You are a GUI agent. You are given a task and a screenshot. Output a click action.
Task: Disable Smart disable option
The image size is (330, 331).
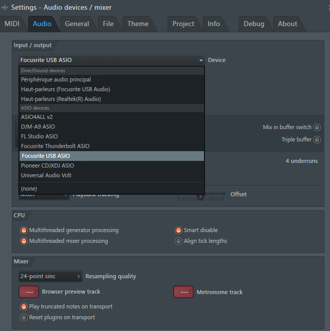(x=178, y=230)
